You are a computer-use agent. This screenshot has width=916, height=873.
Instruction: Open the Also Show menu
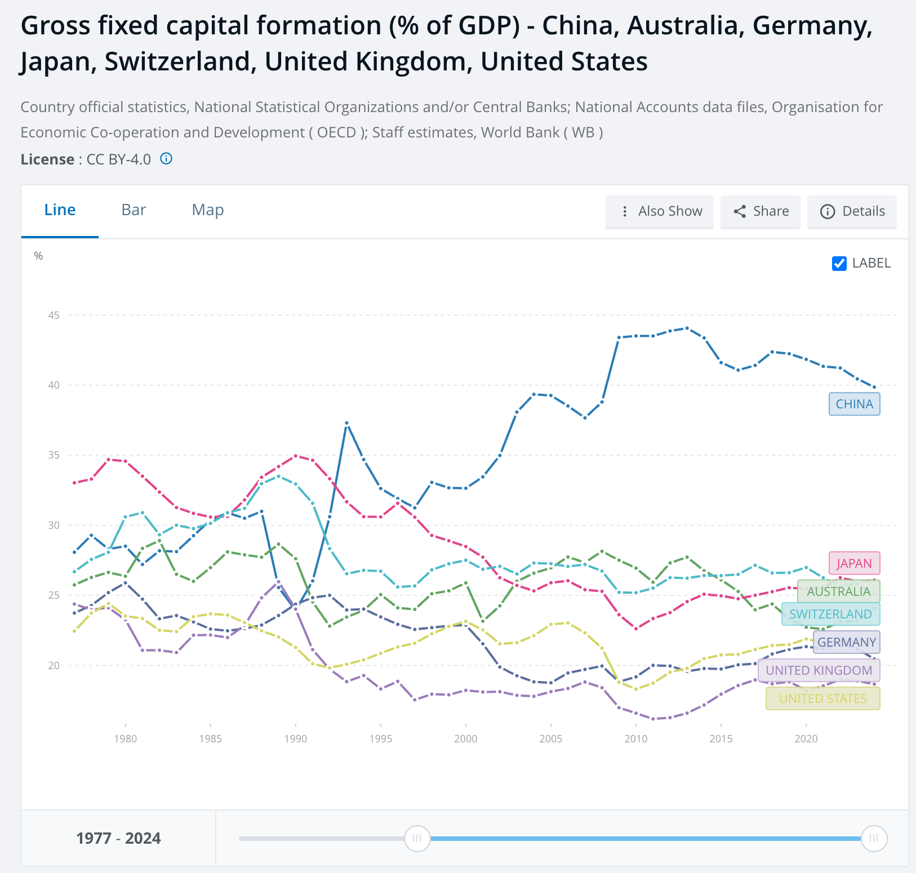(660, 211)
